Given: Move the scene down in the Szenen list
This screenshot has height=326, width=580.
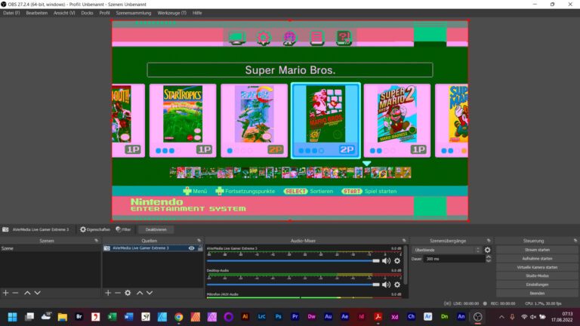Looking at the screenshot, I should [x=37, y=293].
